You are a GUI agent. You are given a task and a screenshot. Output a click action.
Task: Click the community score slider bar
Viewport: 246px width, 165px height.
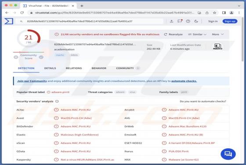(29, 52)
